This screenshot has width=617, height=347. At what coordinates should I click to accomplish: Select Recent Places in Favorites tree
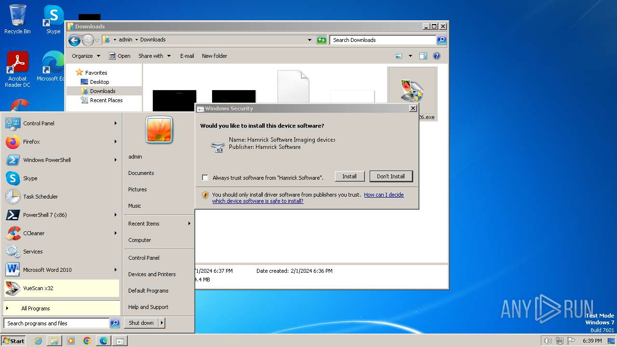coord(106,100)
